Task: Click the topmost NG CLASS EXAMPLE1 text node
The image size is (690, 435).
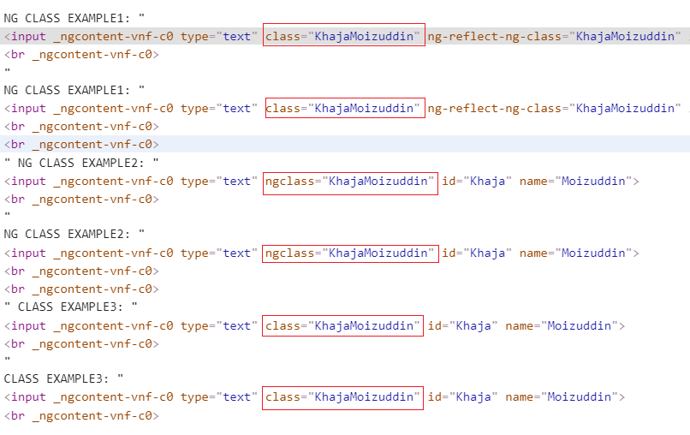Action: point(74,18)
